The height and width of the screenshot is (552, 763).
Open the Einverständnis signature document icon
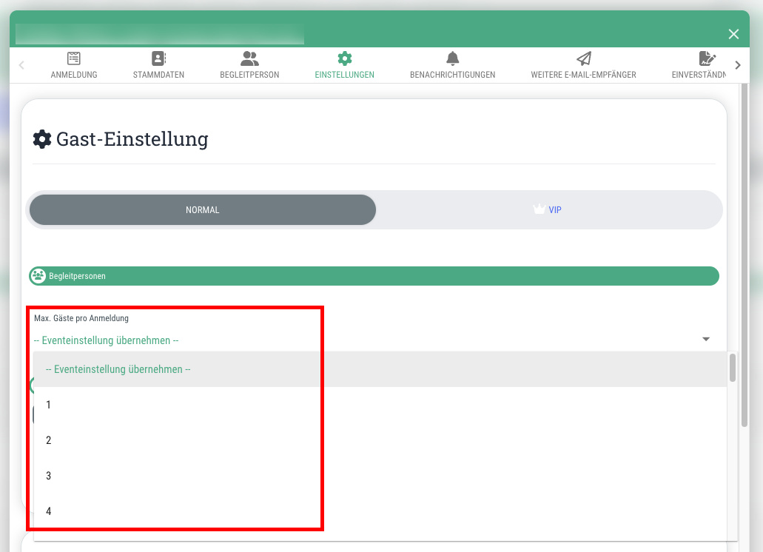(x=707, y=58)
